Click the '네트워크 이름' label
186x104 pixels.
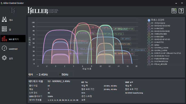pyautogui.click(x=36, y=81)
